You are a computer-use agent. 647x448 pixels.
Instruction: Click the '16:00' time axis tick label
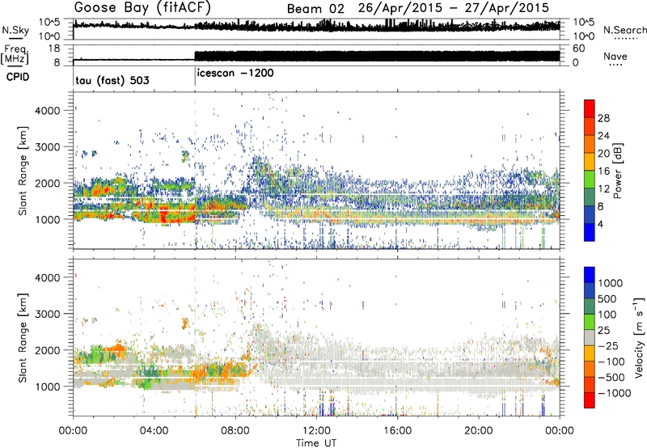[397, 431]
